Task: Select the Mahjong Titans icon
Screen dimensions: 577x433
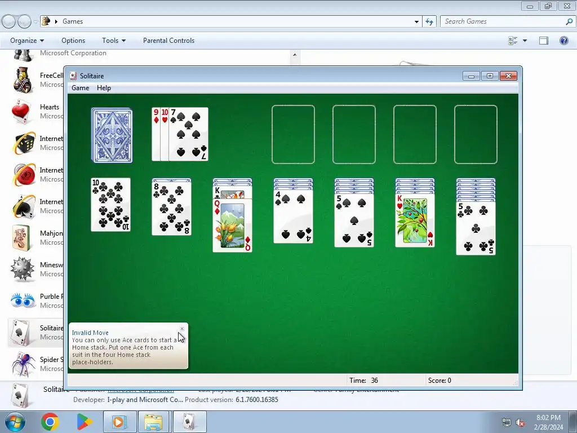Action: point(21,238)
